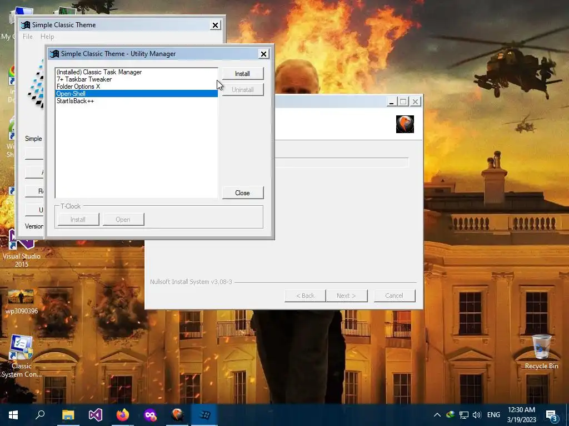The width and height of the screenshot is (569, 426).
Task: Select Classic Task Manager list entry
Action: pos(137,72)
